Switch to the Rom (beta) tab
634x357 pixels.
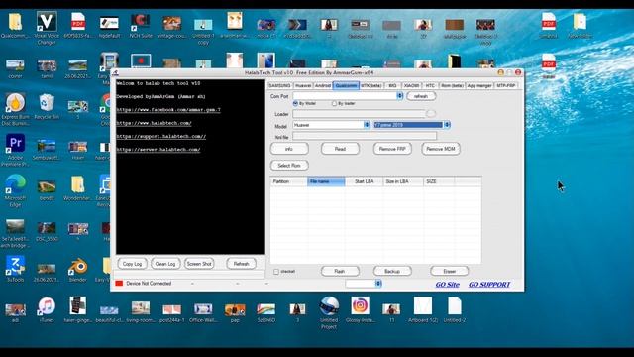452,86
